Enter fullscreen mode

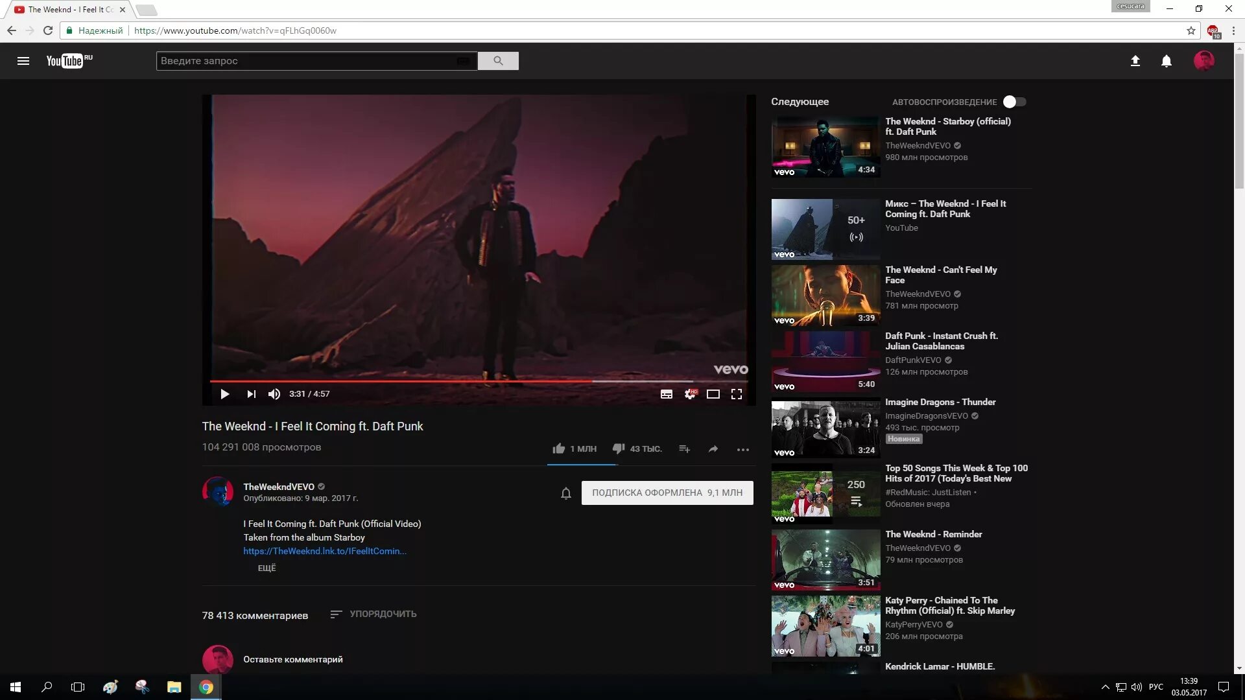(737, 394)
